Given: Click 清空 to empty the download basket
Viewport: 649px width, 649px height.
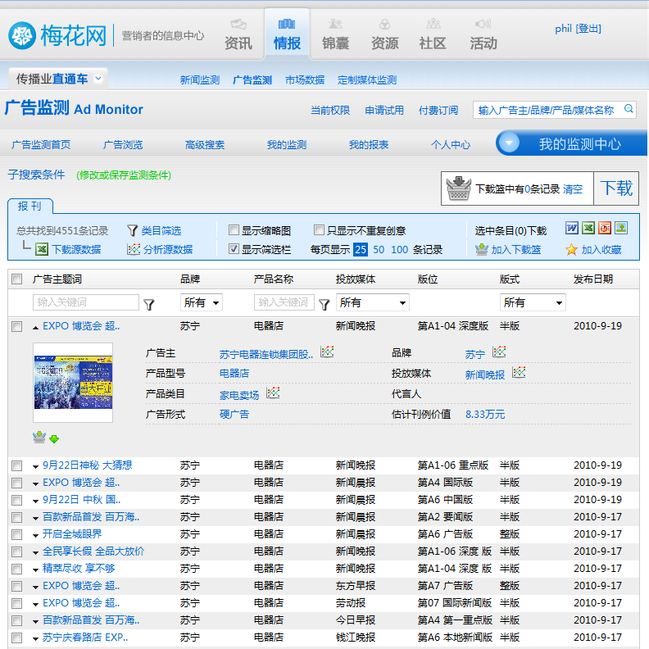Looking at the screenshot, I should tap(573, 189).
